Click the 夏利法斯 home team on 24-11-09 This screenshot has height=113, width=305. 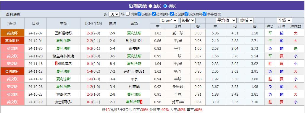pyautogui.click(x=63, y=79)
